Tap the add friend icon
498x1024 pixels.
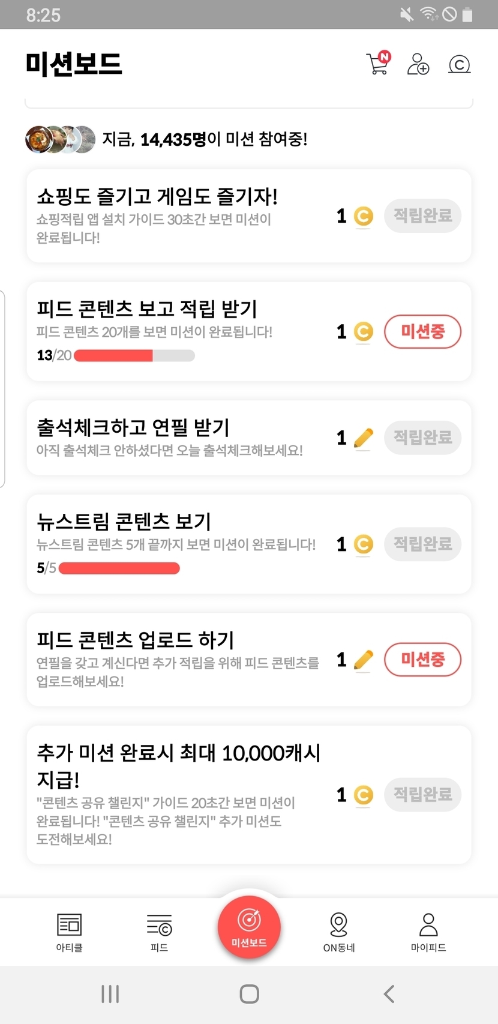[x=418, y=64]
